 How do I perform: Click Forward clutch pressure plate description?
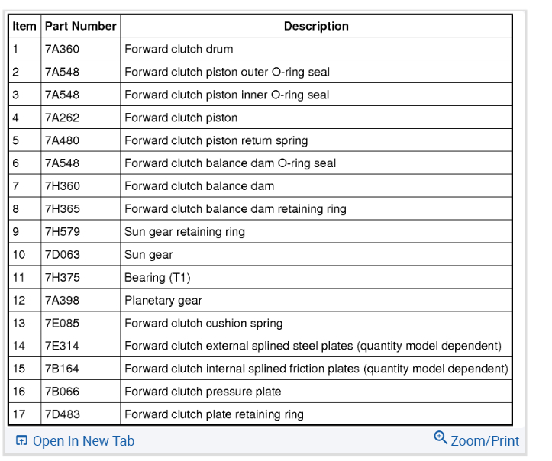(x=202, y=392)
